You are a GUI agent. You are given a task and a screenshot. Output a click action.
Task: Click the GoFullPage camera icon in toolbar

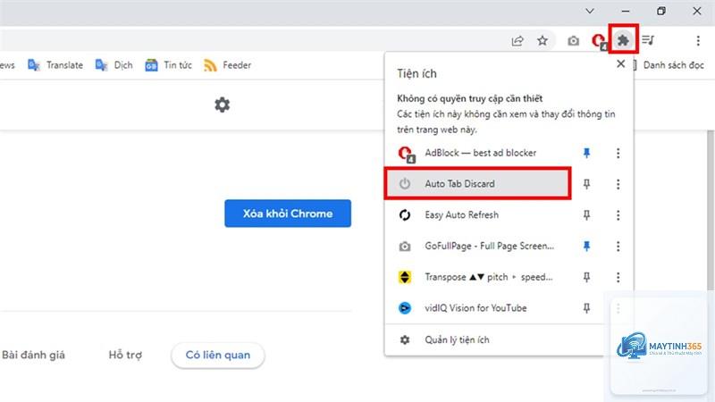[573, 40]
